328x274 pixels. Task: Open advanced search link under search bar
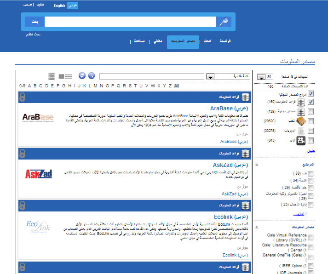(33, 34)
